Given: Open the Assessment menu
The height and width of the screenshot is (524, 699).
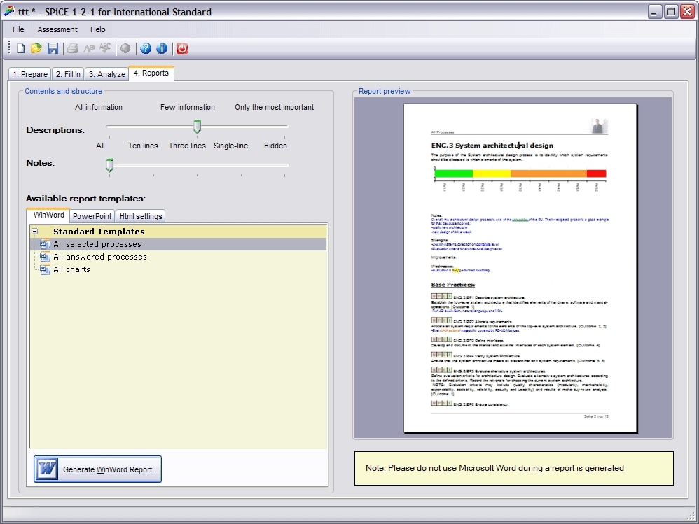Looking at the screenshot, I should [x=57, y=29].
